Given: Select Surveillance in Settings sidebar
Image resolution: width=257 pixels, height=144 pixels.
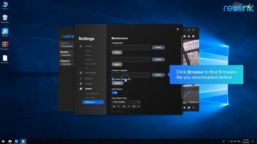Looking at the screenshot, I should pos(91,73).
